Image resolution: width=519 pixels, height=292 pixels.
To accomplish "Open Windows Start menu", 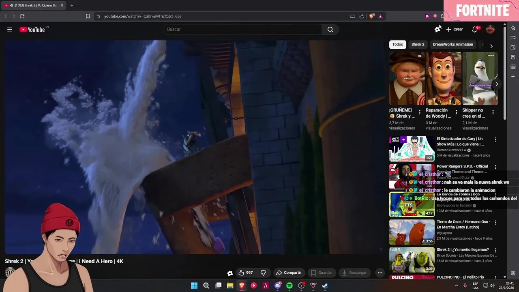I will point(194,286).
